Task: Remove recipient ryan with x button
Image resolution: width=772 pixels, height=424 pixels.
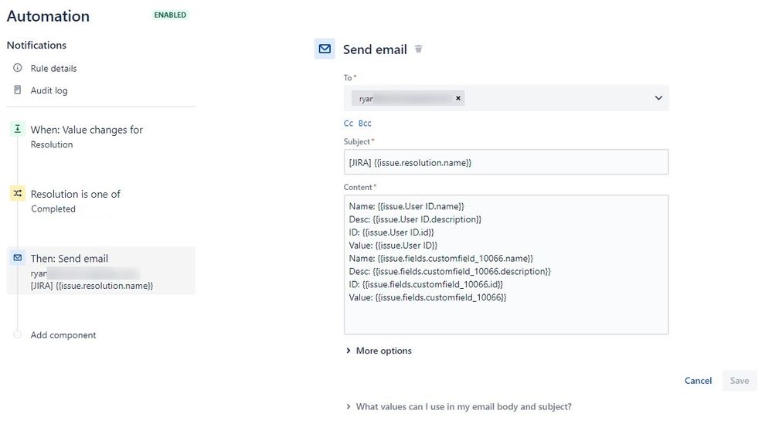Action: tap(458, 98)
